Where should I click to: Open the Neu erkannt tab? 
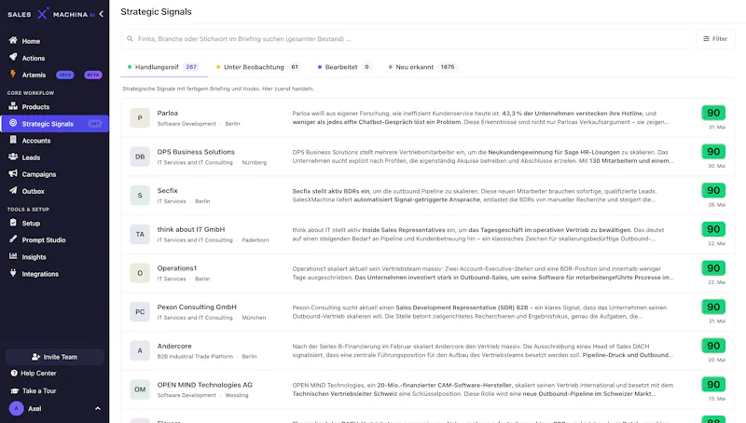tap(422, 67)
